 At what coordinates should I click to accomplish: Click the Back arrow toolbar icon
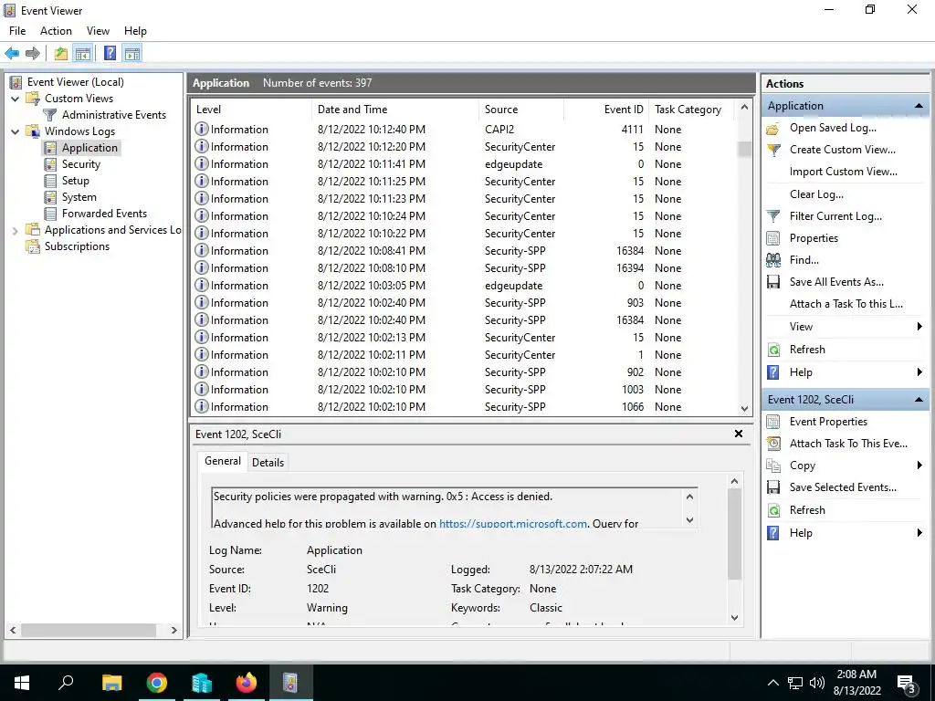point(11,54)
